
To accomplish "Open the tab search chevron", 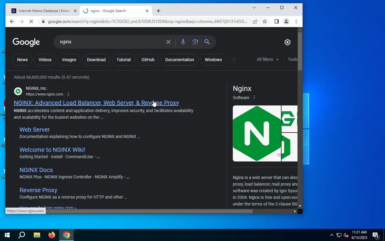I will (x=254, y=8).
